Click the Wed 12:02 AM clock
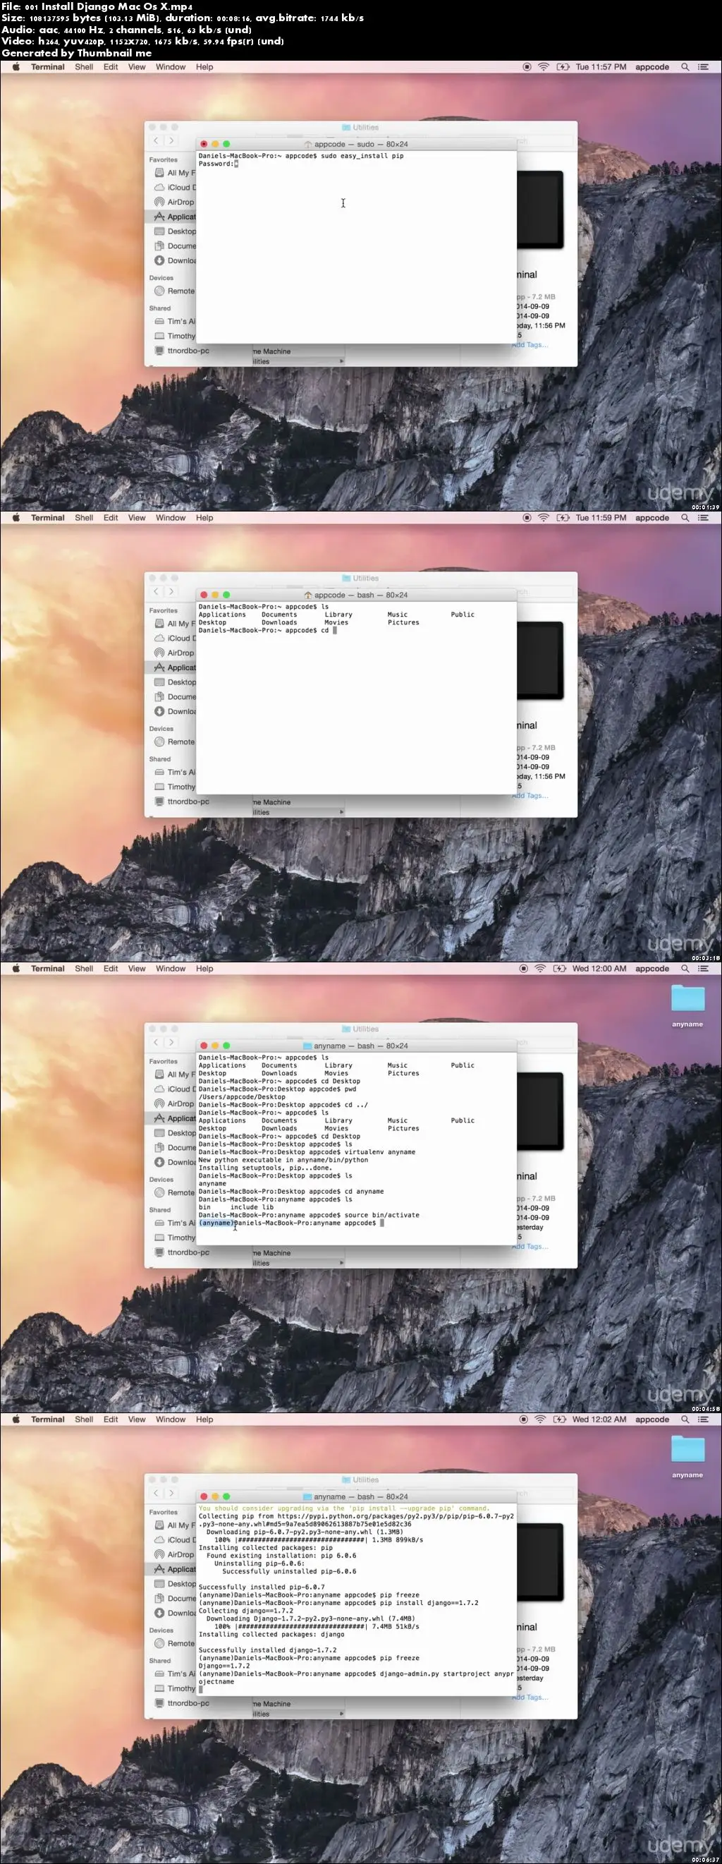This screenshot has height=1864, width=722. coord(599,1419)
